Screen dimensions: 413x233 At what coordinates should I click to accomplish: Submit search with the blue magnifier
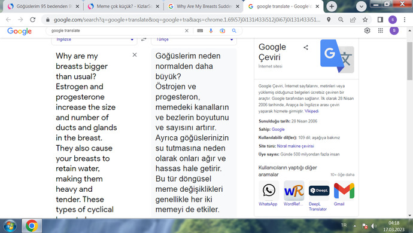tap(234, 31)
